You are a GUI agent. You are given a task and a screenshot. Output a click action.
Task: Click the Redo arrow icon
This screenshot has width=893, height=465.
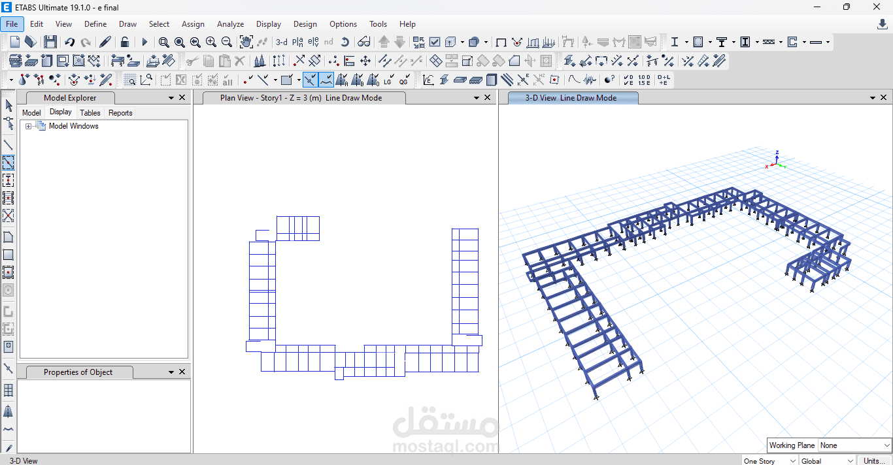pos(85,42)
